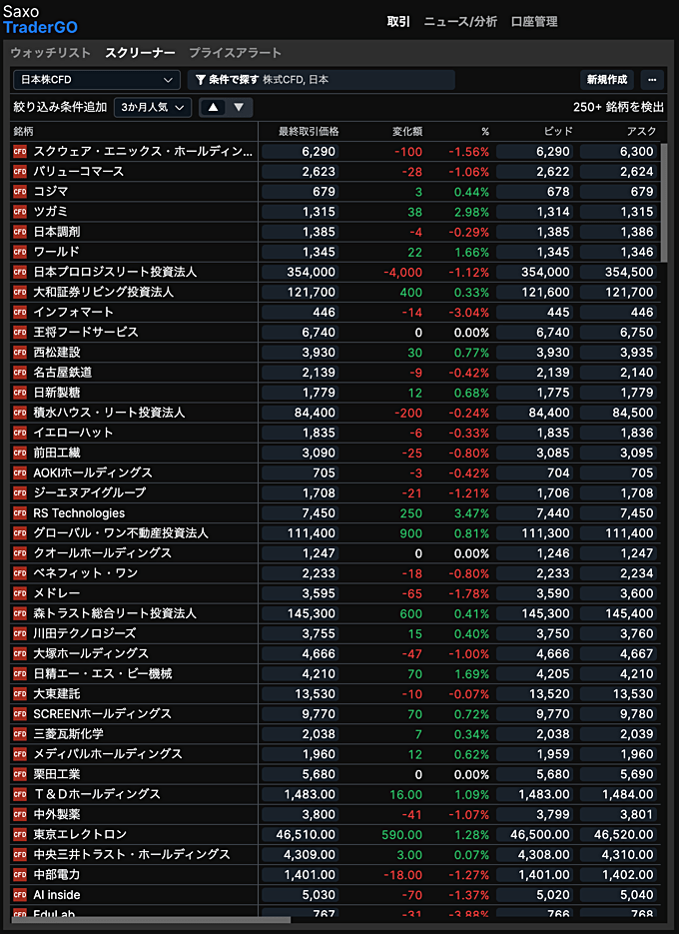
Task: Click CFD icon beside スクウェア・エニックス row
Action: click(x=20, y=151)
